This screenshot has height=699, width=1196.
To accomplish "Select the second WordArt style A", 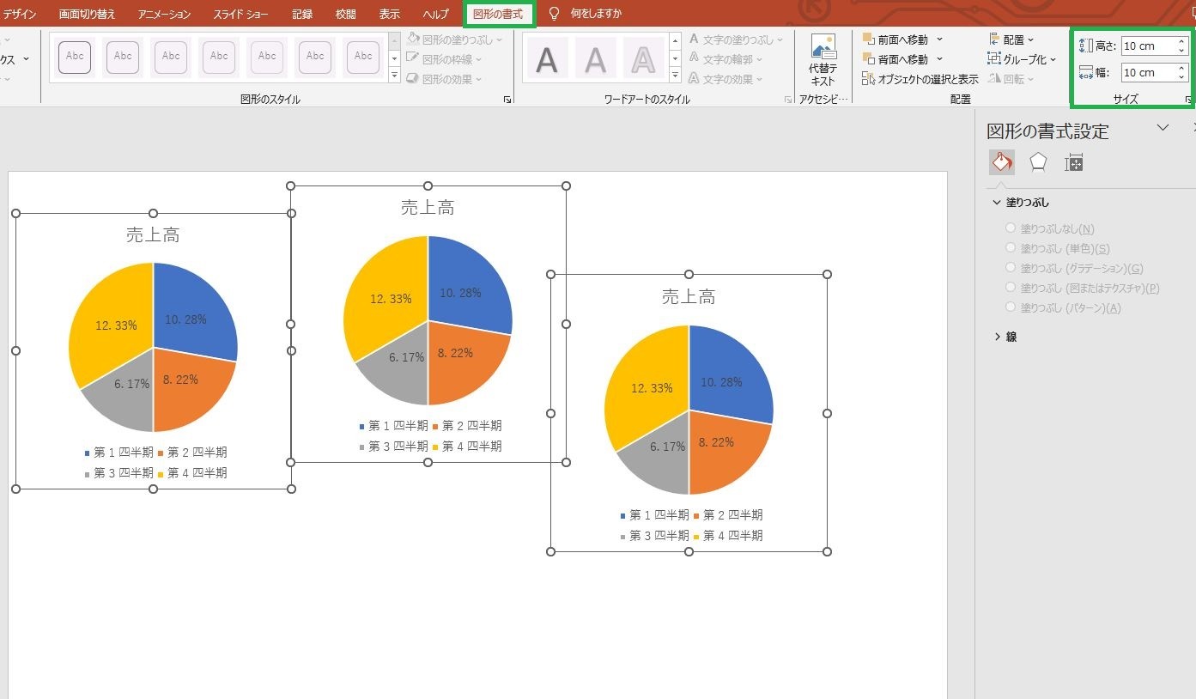I will 595,58.
